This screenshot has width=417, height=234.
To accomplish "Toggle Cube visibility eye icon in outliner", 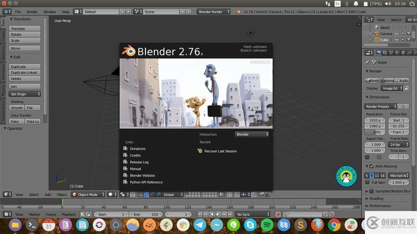I will (x=397, y=40).
